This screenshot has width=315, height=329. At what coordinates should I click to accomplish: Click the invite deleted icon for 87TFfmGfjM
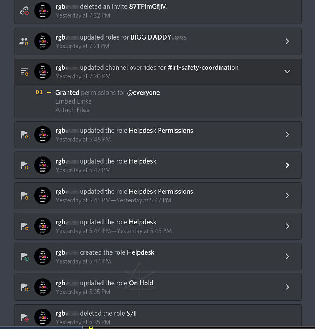(x=24, y=11)
